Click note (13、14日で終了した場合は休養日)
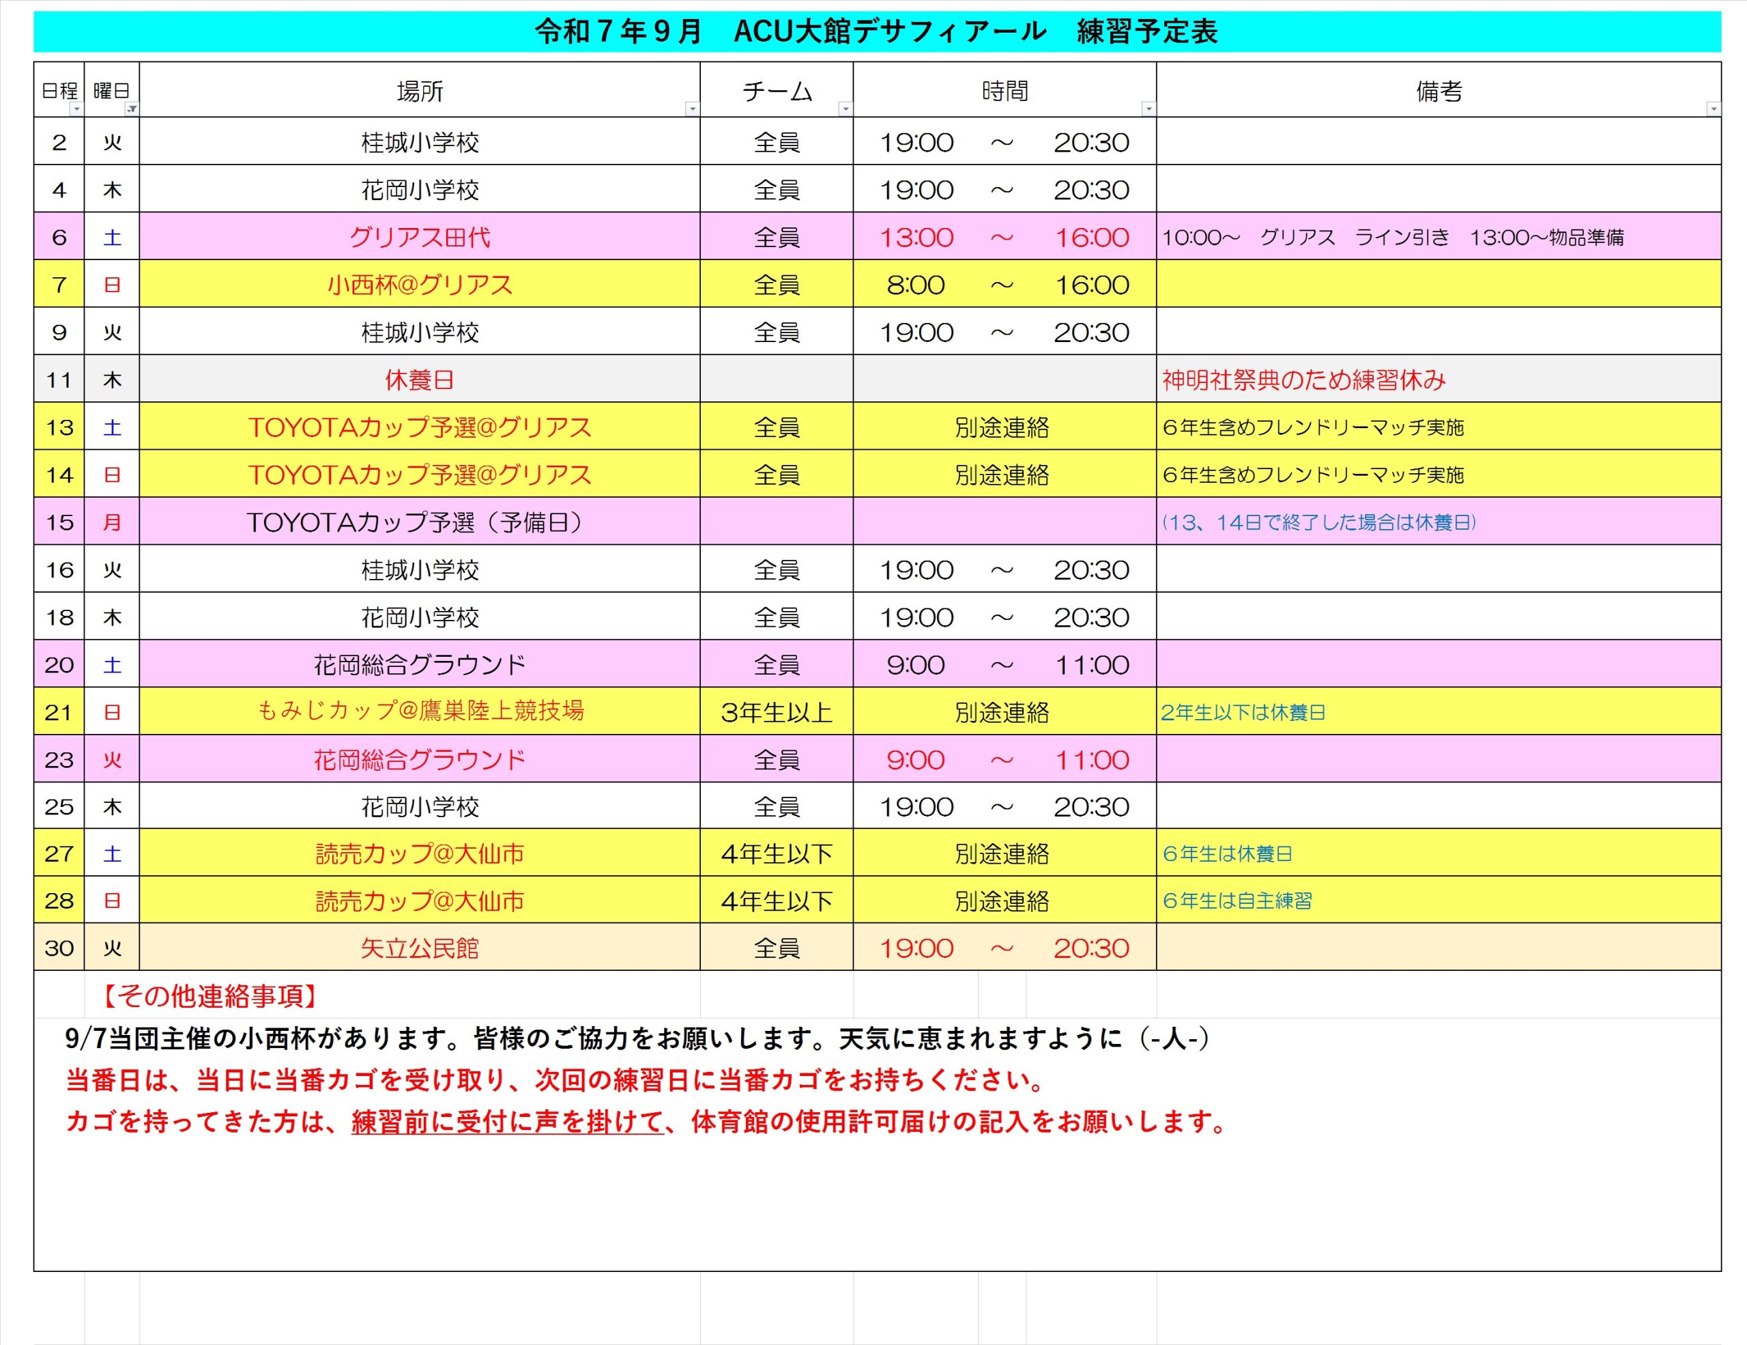This screenshot has height=1345, width=1747. [x=1319, y=522]
